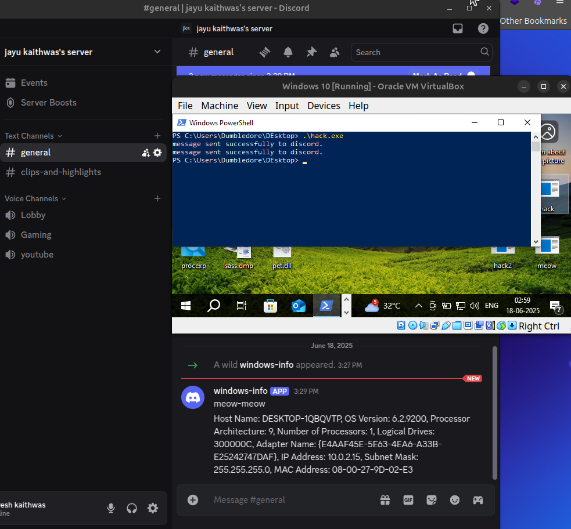Open the VirtualBox Machine menu
Viewport: 571px width, 529px height.
(220, 106)
